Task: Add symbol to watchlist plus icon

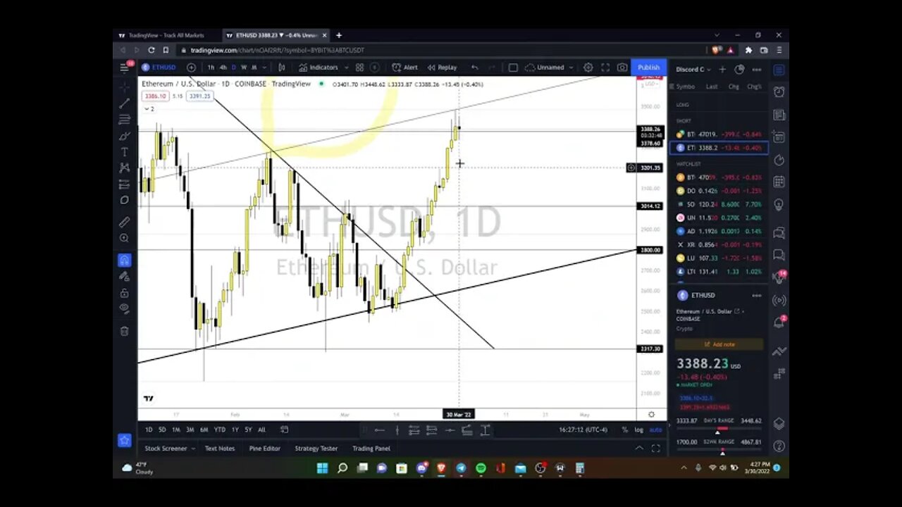Action: (722, 70)
